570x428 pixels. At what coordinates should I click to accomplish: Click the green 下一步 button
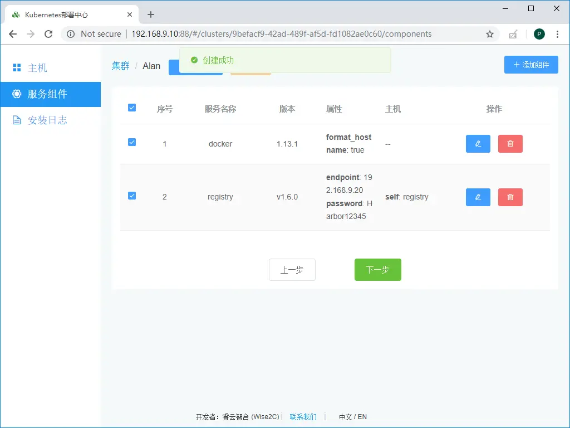378,270
